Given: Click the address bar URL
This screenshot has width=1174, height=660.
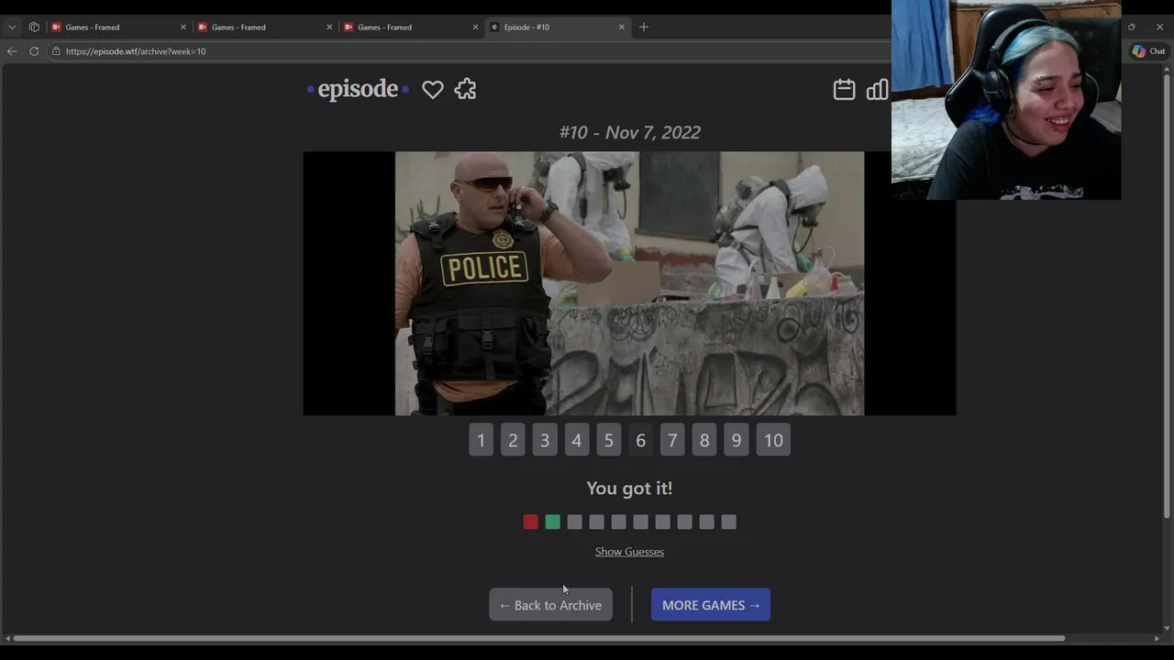Looking at the screenshot, I should tap(136, 51).
